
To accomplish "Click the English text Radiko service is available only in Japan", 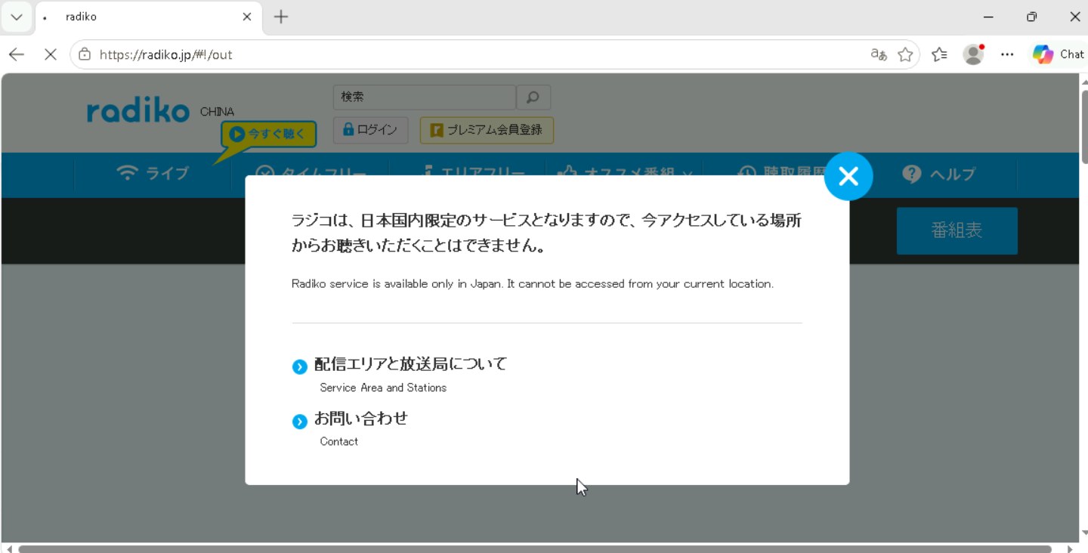I will click(533, 284).
